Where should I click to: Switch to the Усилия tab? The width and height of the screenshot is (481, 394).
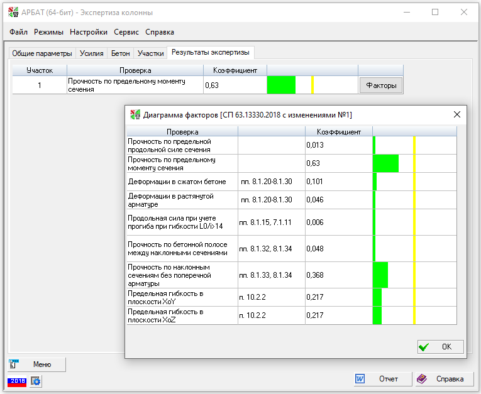pyautogui.click(x=92, y=53)
